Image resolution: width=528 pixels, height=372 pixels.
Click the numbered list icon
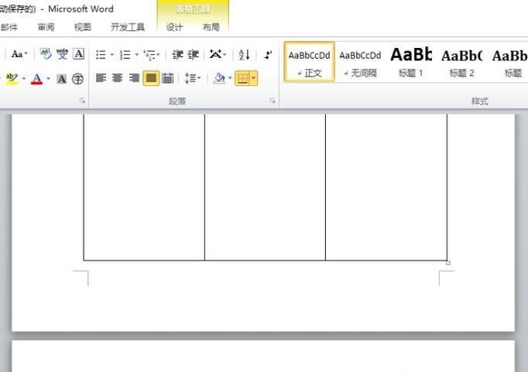point(125,55)
